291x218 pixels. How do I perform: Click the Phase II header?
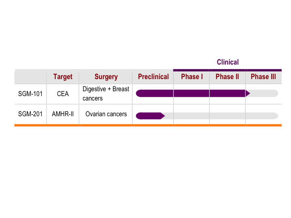(227, 77)
